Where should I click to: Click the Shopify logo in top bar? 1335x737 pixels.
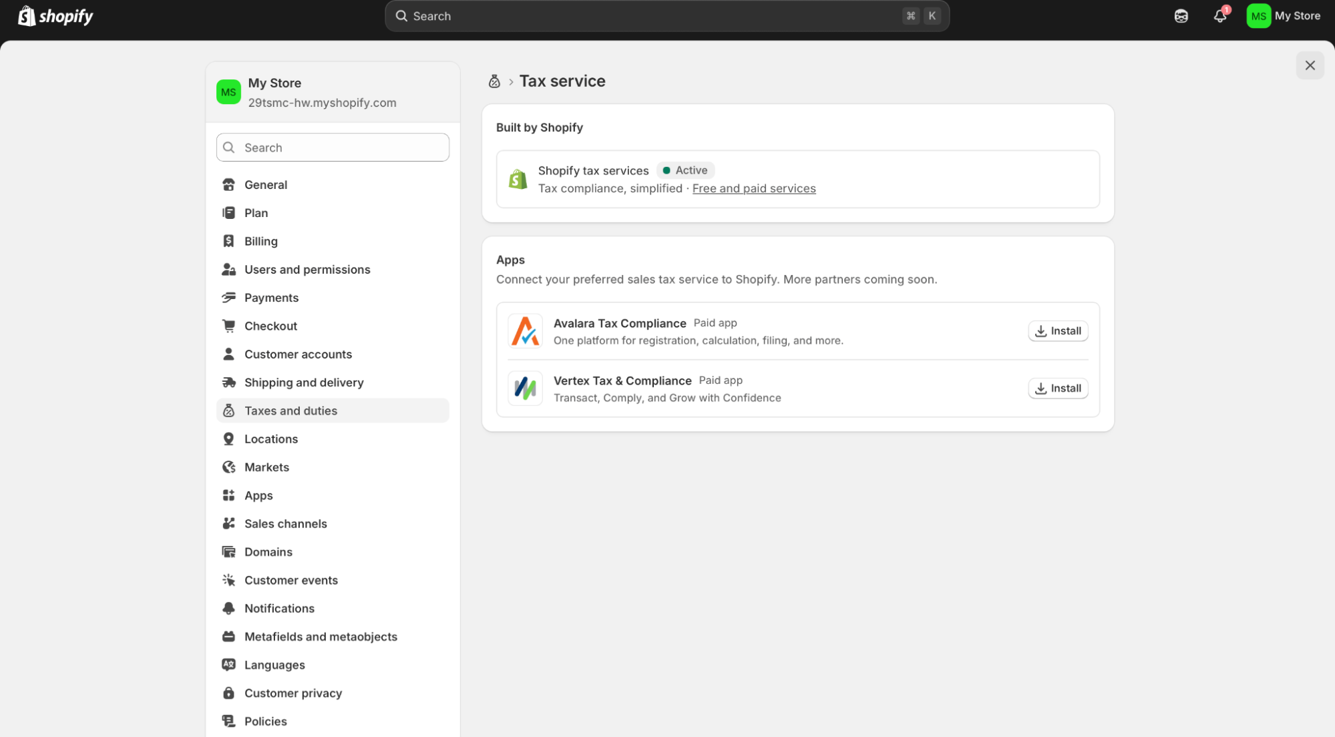click(x=55, y=16)
